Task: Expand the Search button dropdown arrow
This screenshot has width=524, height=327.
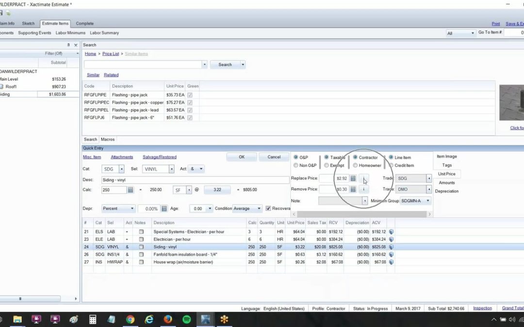Action: [243, 65]
